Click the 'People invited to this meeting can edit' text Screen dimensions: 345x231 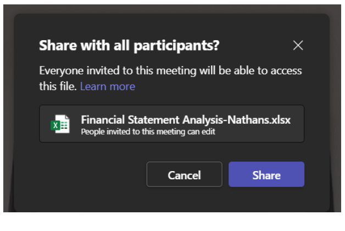tap(147, 132)
